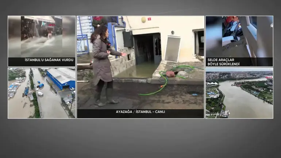Click caption 'SELDE ARAÇLAR BÖYLE SÜRÜKLENDİ'

point(223,62)
